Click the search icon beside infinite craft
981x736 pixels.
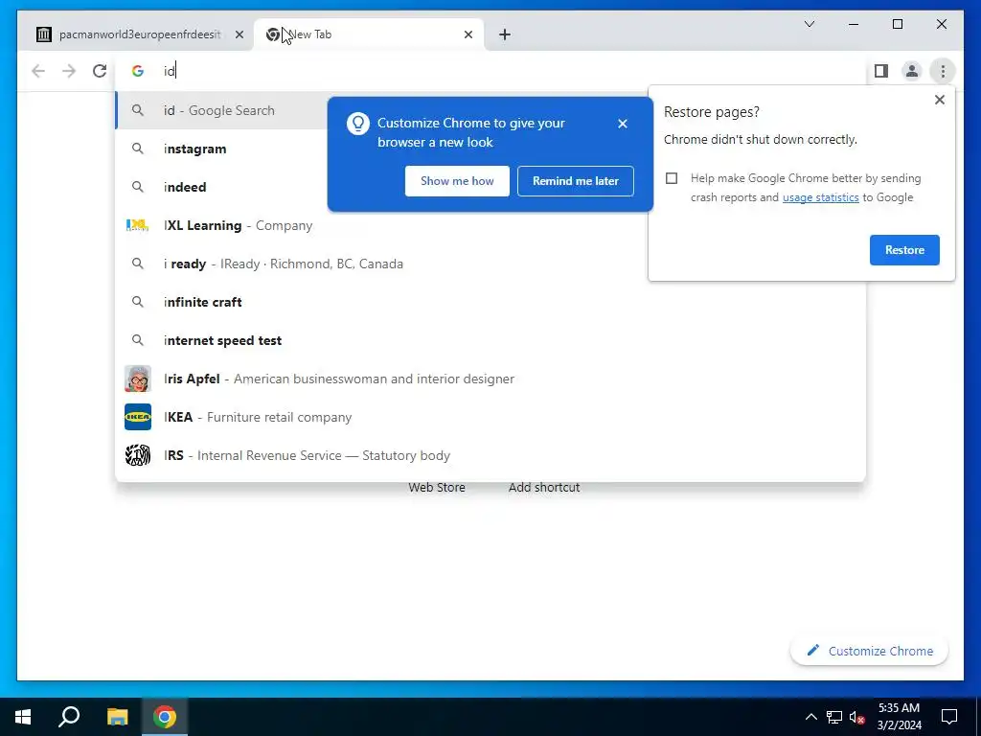(x=138, y=302)
